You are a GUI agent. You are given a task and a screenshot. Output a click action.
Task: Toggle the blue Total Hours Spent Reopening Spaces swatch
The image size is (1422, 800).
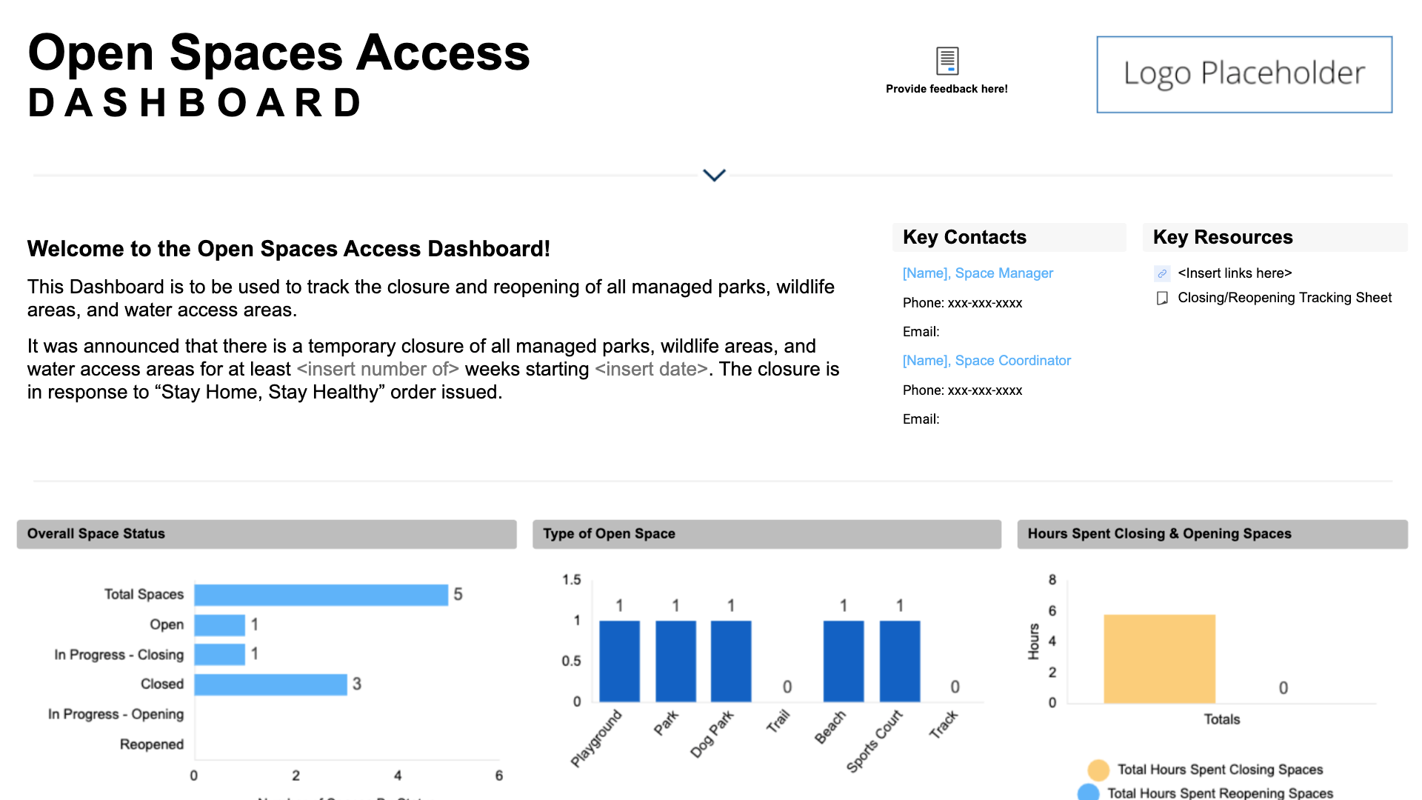[x=1089, y=792]
